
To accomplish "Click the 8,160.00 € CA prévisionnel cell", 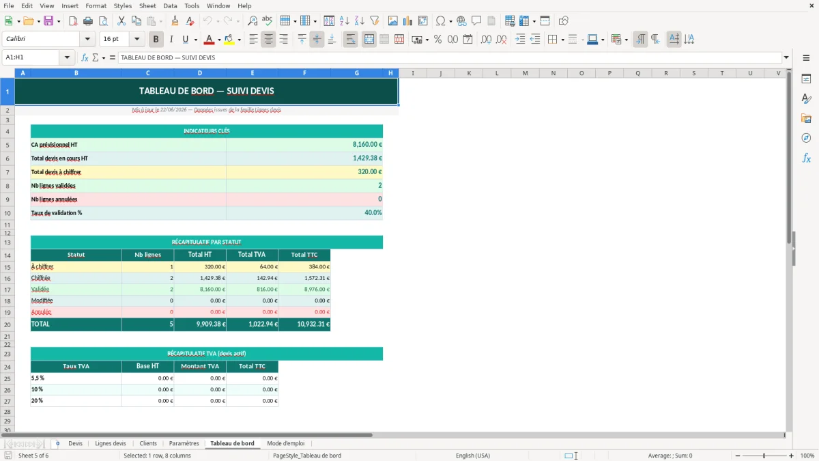I will pos(304,145).
